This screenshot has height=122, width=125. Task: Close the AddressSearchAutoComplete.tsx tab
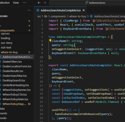pos(84,10)
